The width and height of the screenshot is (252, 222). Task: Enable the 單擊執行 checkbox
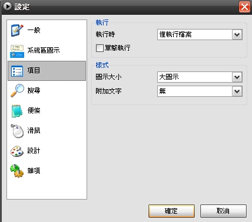coord(100,48)
